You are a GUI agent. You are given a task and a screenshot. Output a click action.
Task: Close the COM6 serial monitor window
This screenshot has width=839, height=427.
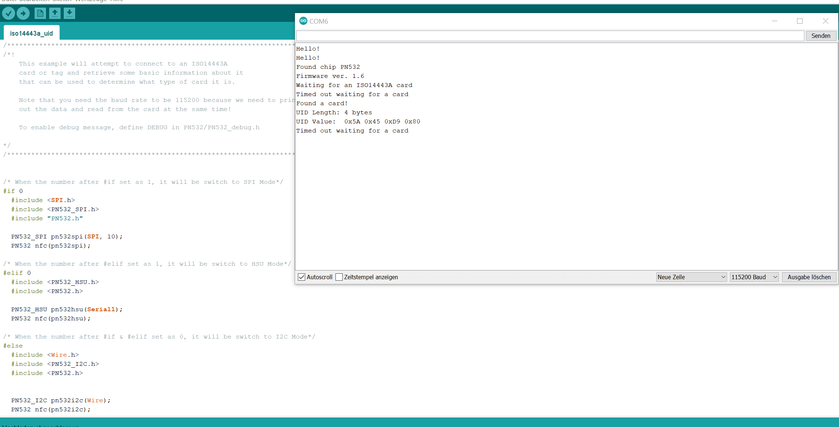826,21
